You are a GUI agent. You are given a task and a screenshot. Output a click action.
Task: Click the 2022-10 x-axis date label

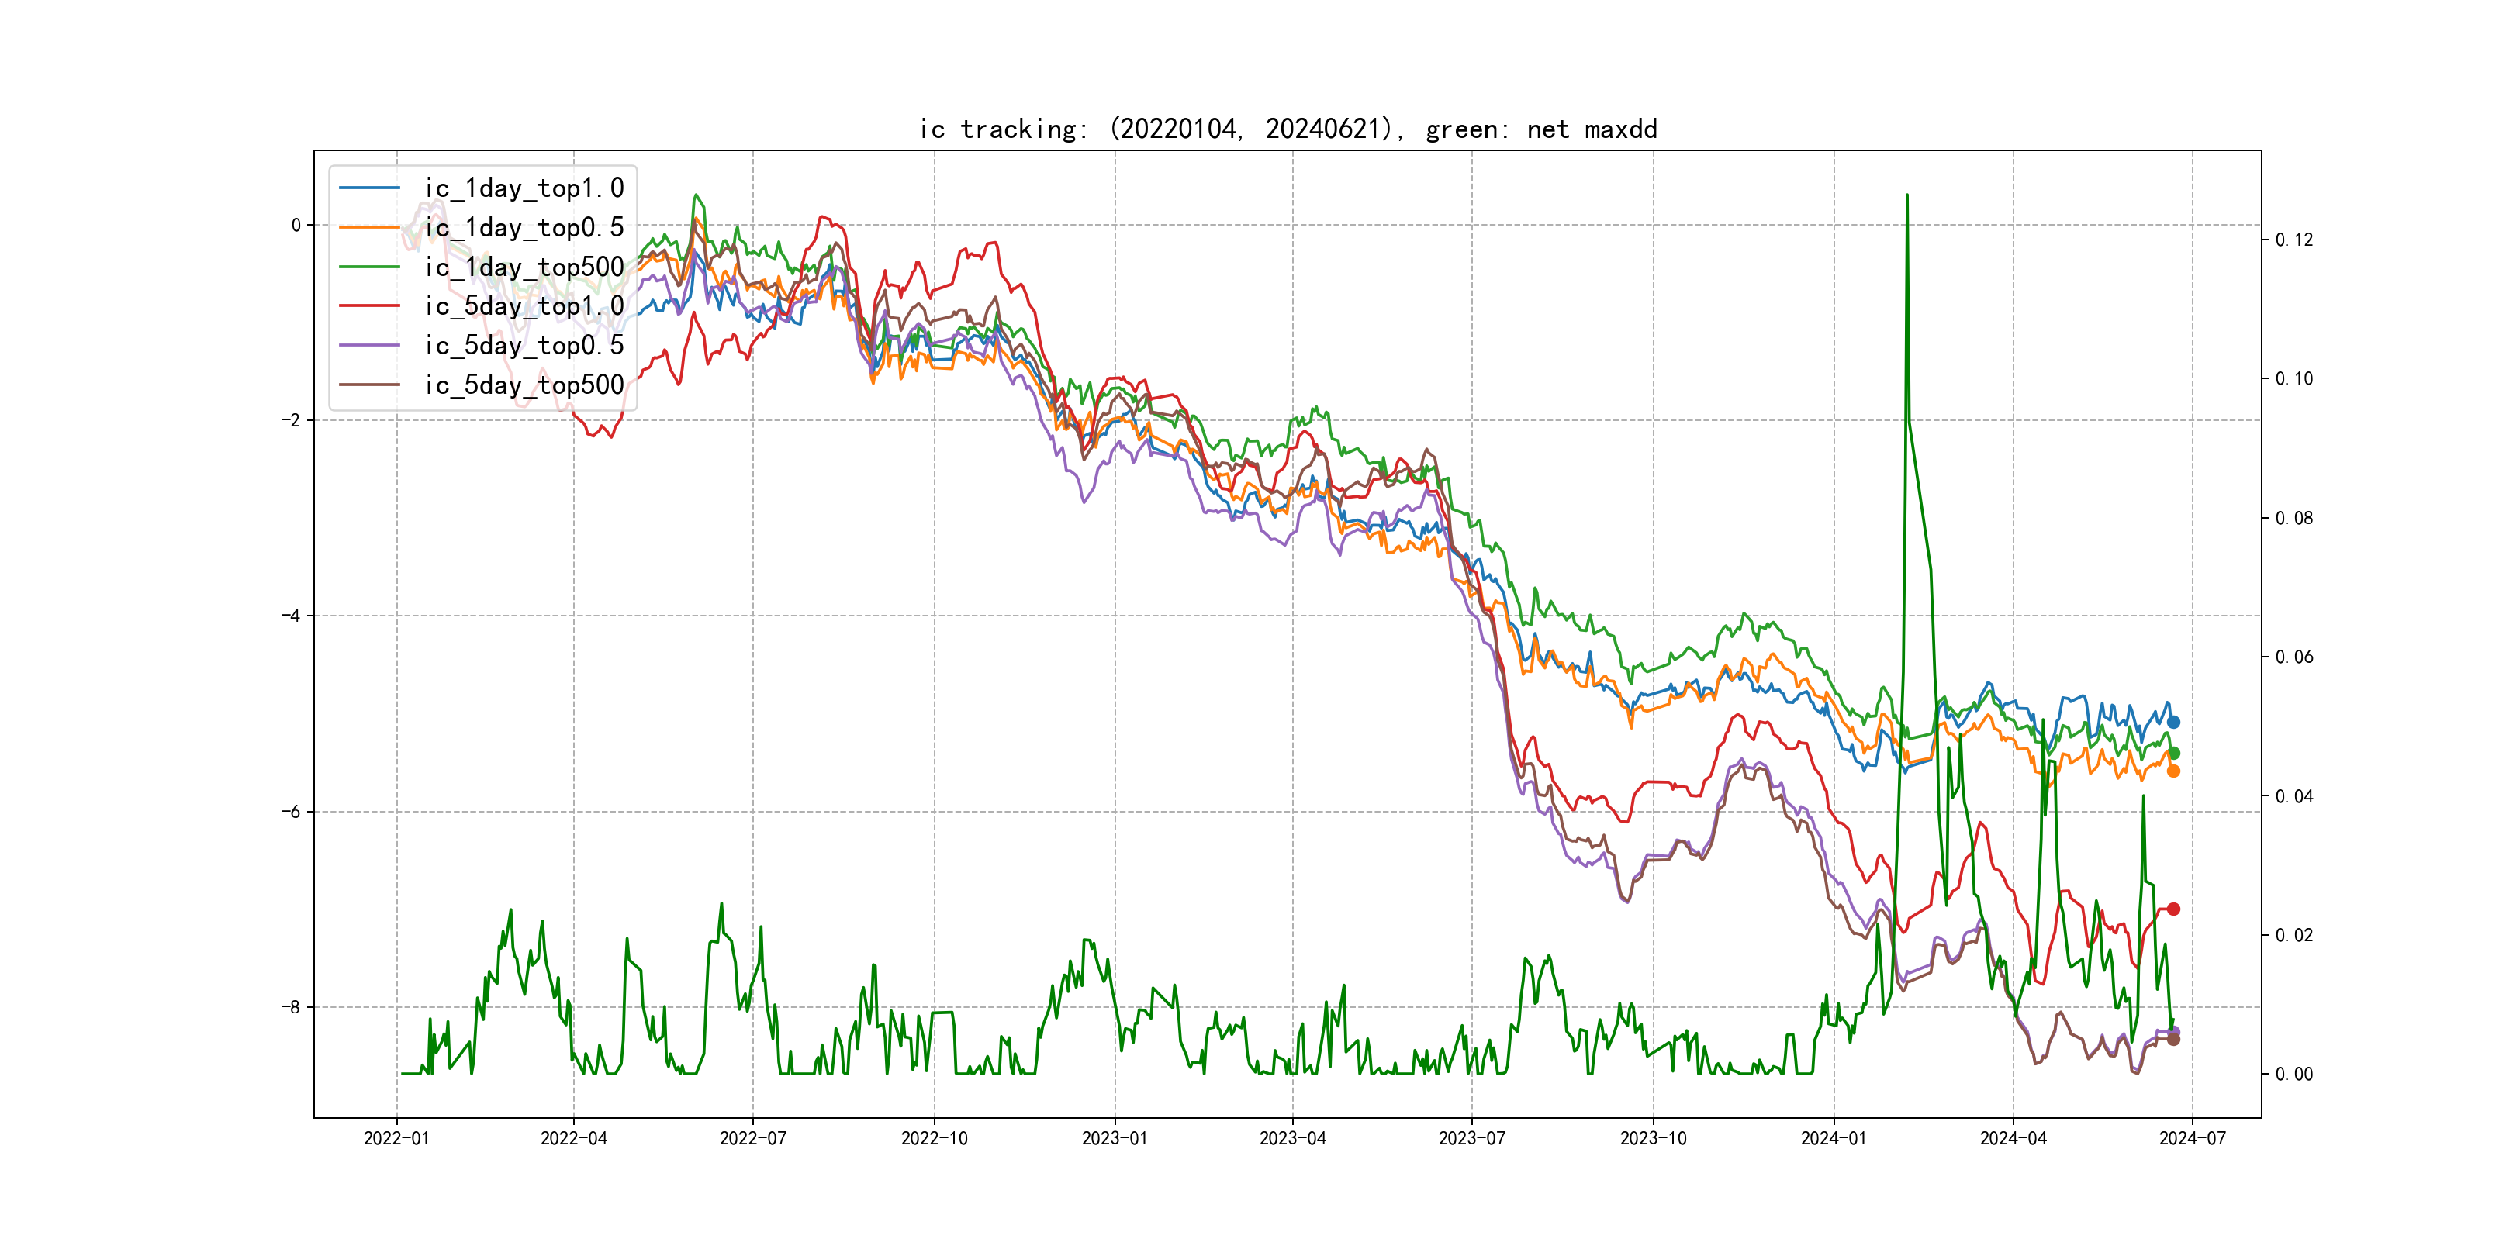point(934,1138)
